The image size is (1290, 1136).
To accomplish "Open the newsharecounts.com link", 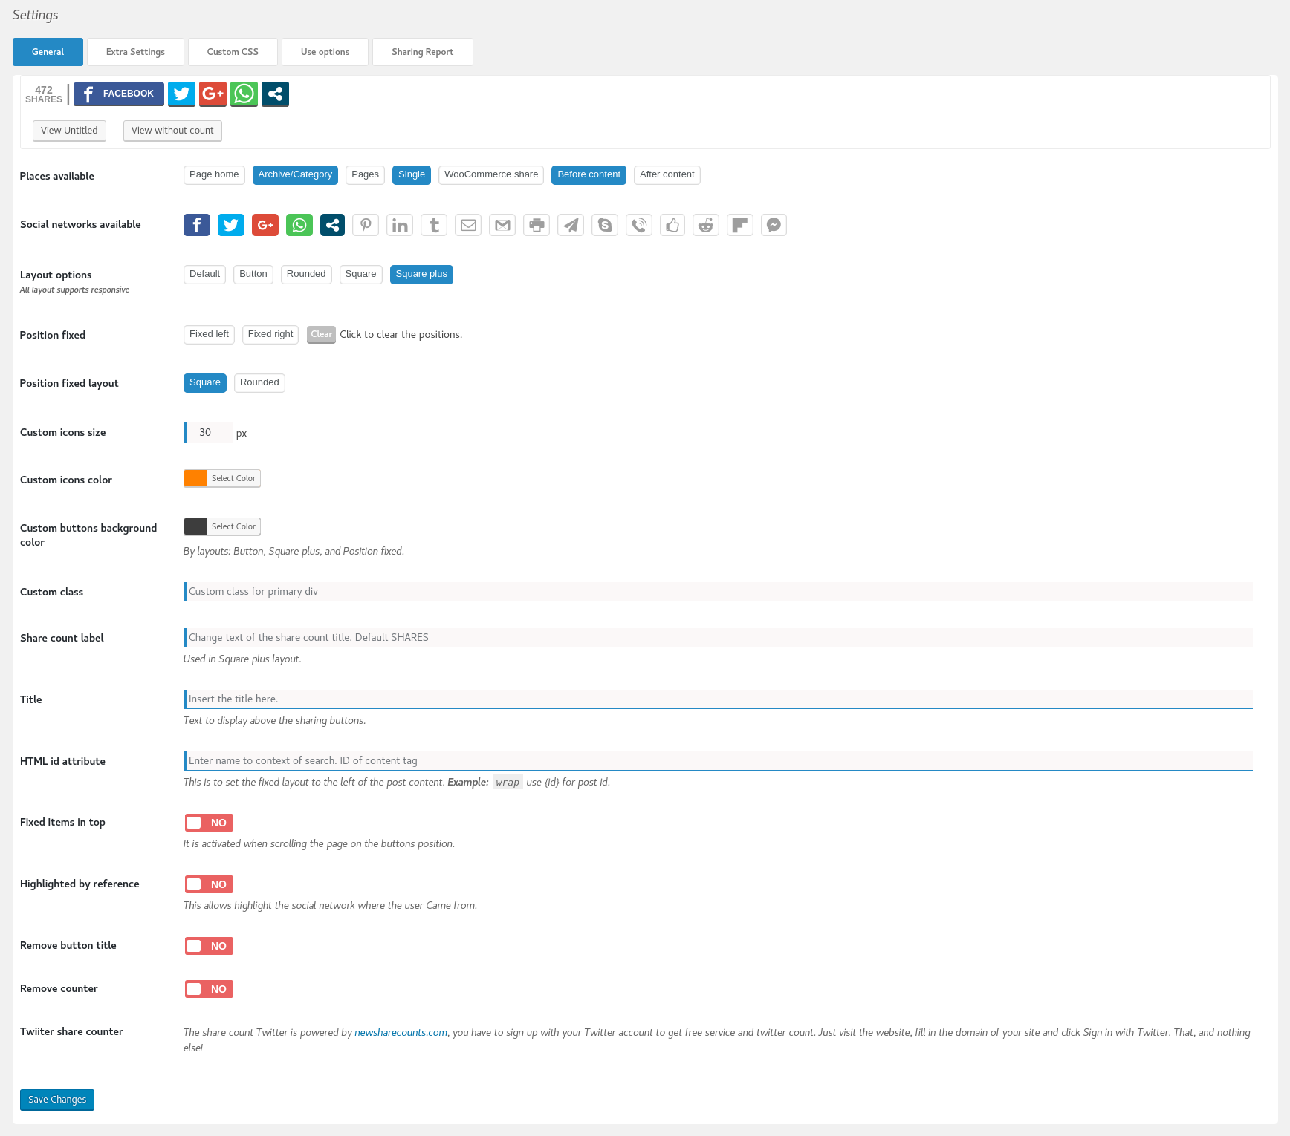I will 401,1031.
